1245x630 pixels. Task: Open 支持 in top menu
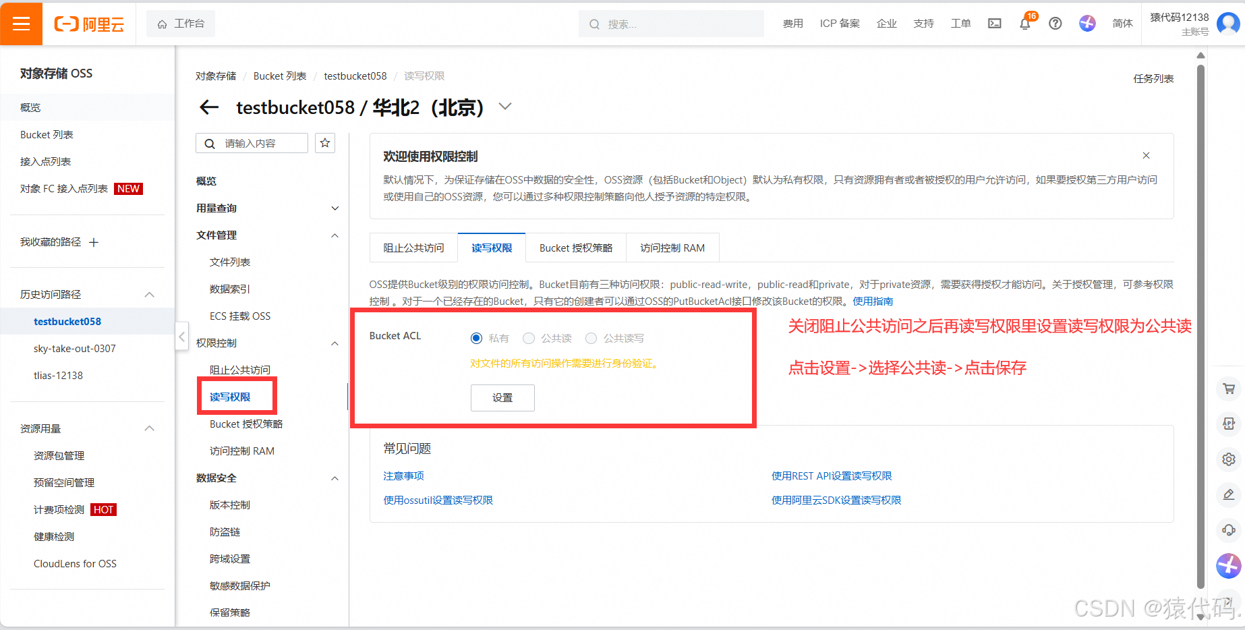point(924,24)
